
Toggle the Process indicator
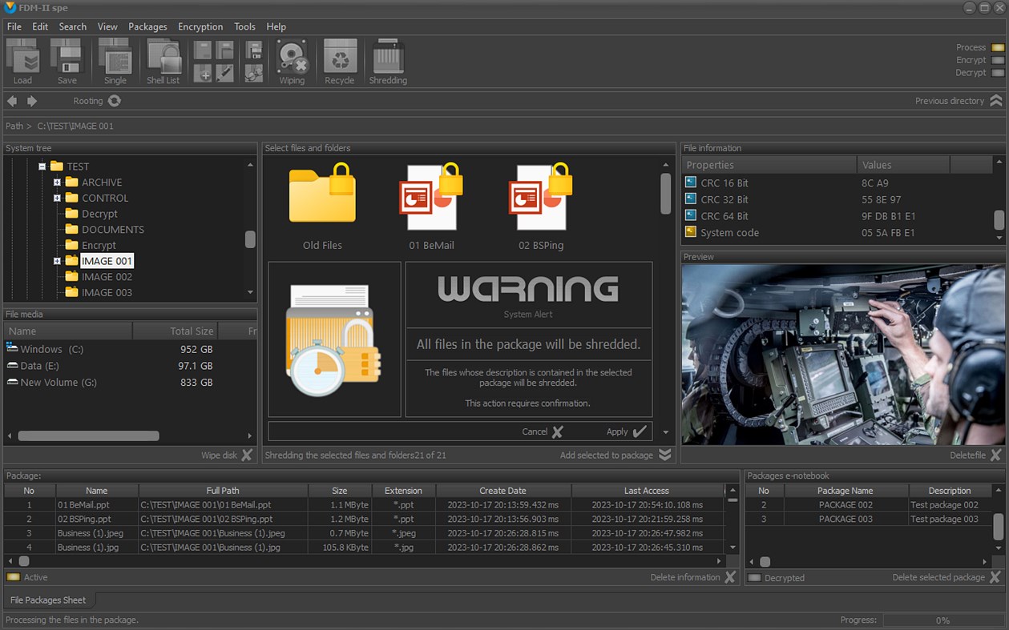(x=997, y=47)
